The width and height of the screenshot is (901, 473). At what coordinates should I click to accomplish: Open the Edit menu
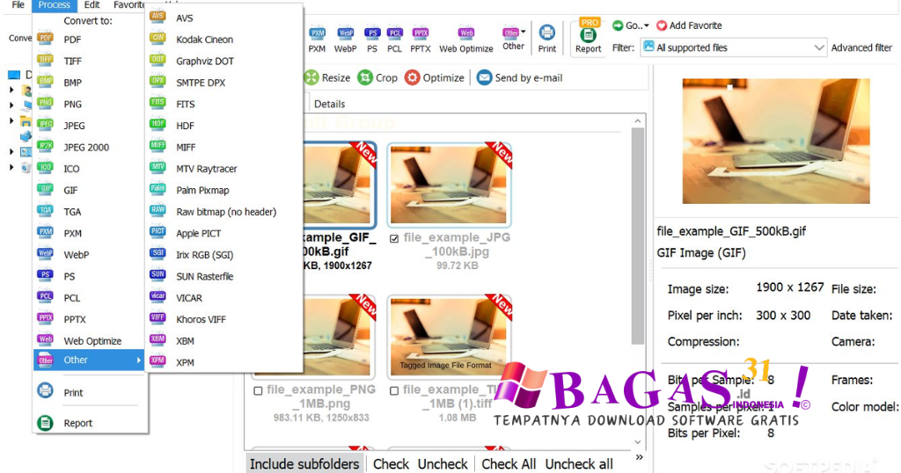click(x=92, y=5)
